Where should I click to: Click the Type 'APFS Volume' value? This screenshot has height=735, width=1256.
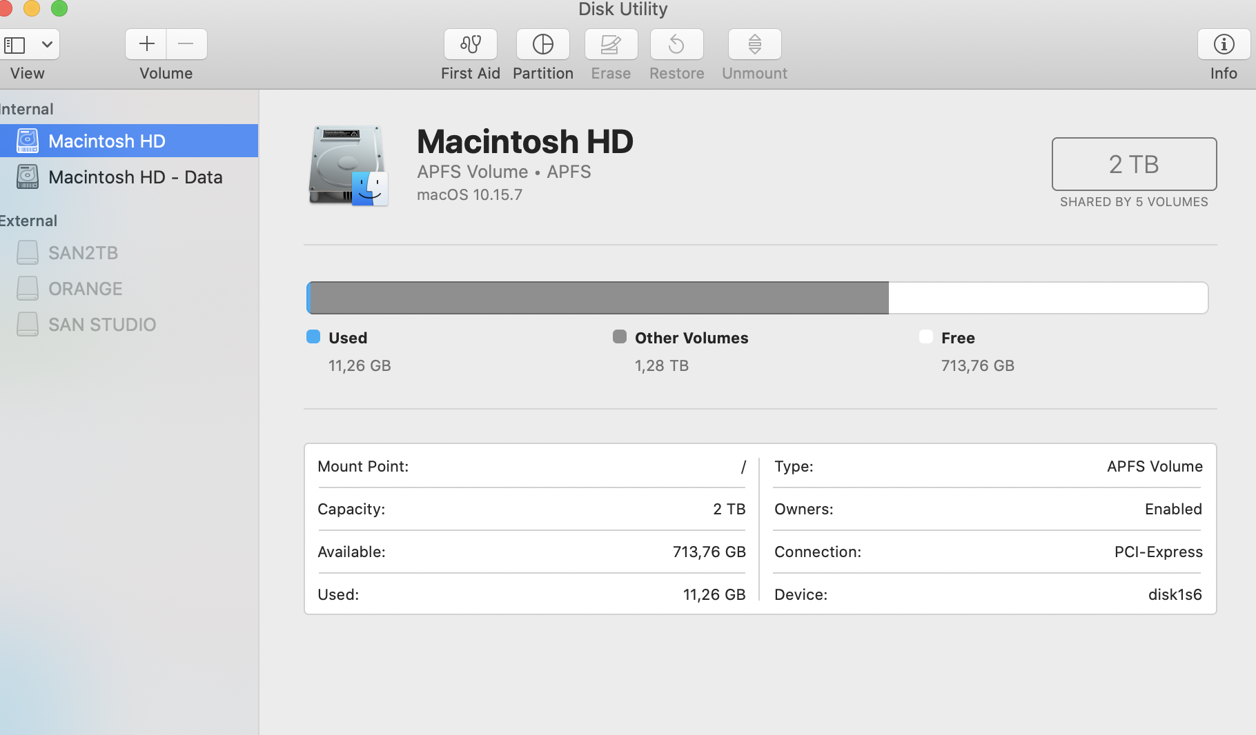pos(1155,466)
